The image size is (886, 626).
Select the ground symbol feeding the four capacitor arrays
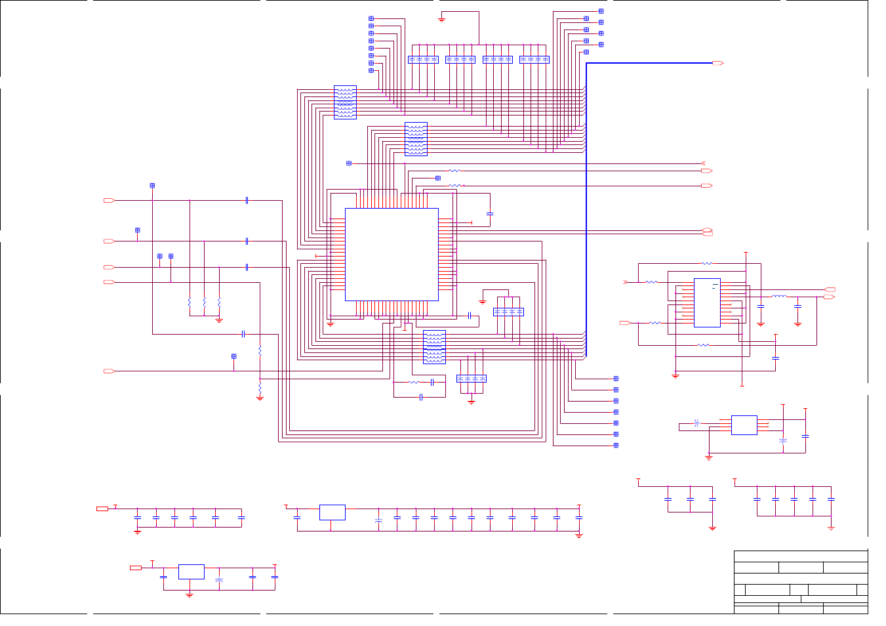coord(441,20)
